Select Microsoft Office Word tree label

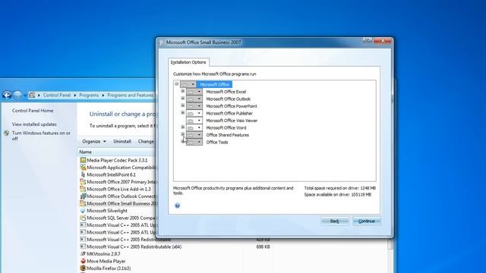pyautogui.click(x=226, y=128)
